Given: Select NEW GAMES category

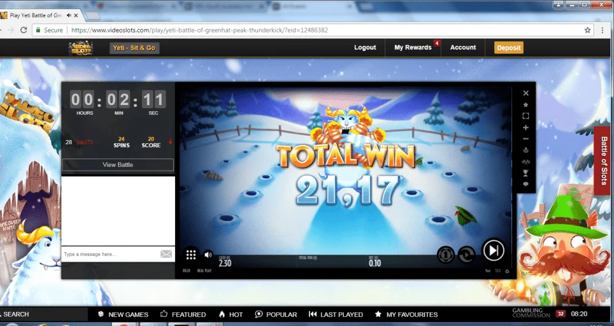Looking at the screenshot, I should [123, 314].
